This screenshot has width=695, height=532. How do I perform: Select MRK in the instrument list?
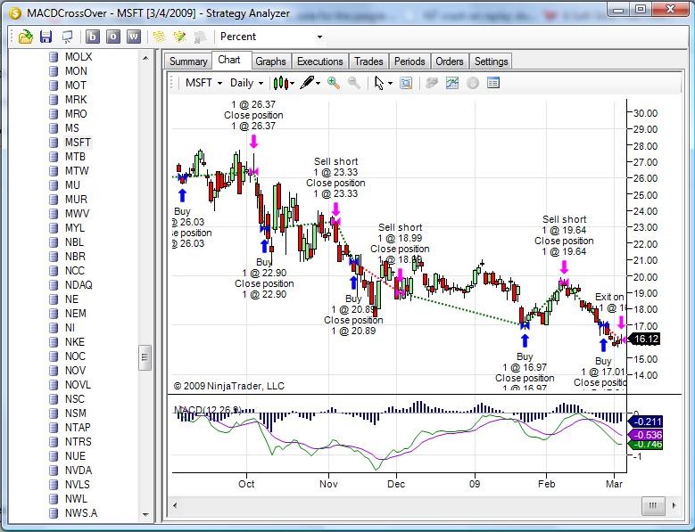[76, 100]
